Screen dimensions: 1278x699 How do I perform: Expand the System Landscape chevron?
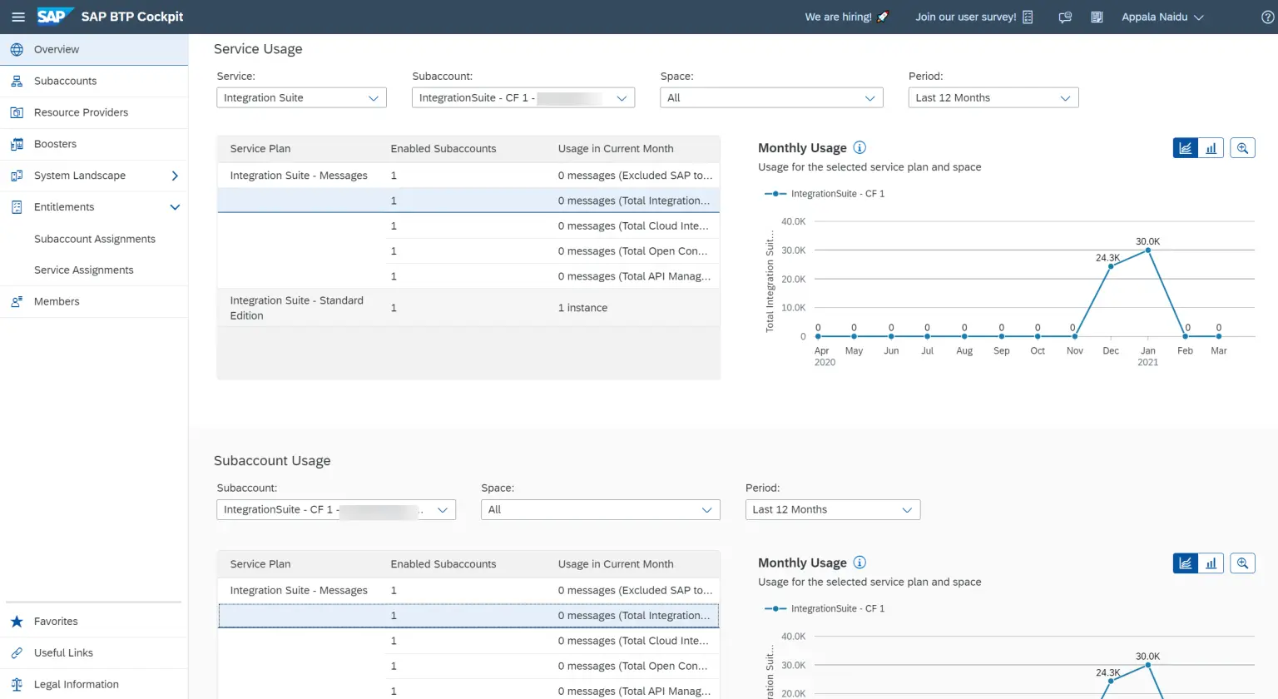point(175,176)
